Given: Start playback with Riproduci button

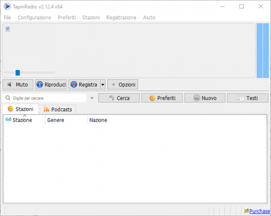Looking at the screenshot, I should tap(51, 85).
